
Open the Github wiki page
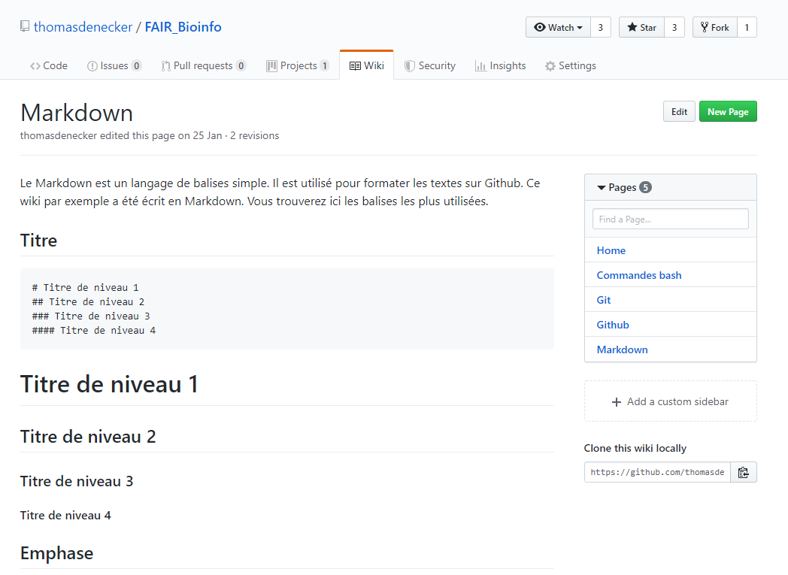tap(613, 325)
